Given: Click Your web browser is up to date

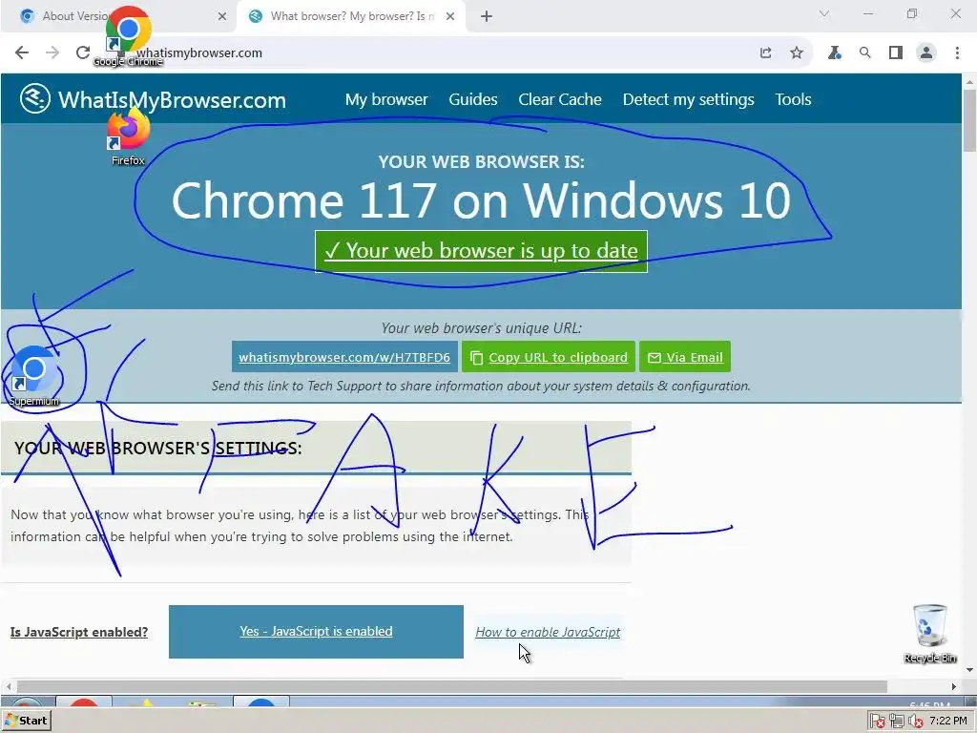Looking at the screenshot, I should tap(481, 251).
